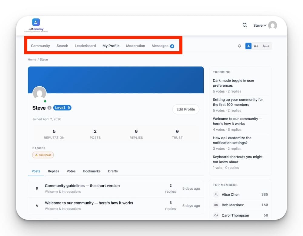
Task: Click the BO avatar initials icon
Action: [216, 205]
